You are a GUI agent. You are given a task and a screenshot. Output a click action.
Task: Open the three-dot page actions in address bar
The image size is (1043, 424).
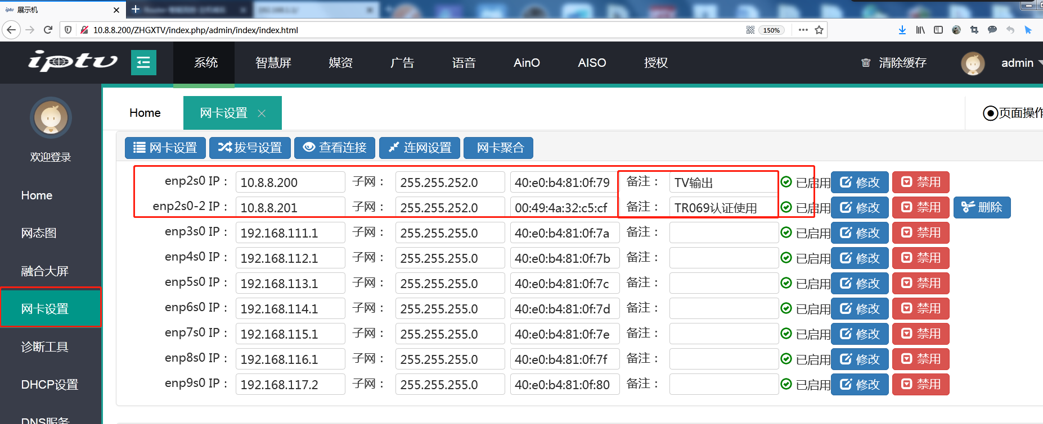tap(803, 30)
